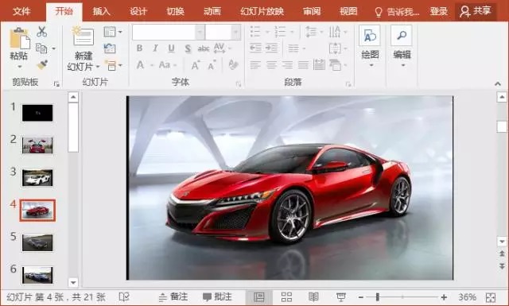Click the Cut scissors icon
Screen dimensions: 509x306
(42, 32)
